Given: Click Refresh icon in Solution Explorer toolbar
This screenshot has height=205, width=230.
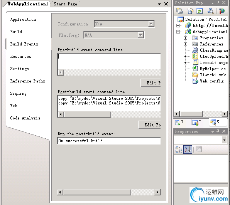Looking at the screenshot, I should coord(200,11).
